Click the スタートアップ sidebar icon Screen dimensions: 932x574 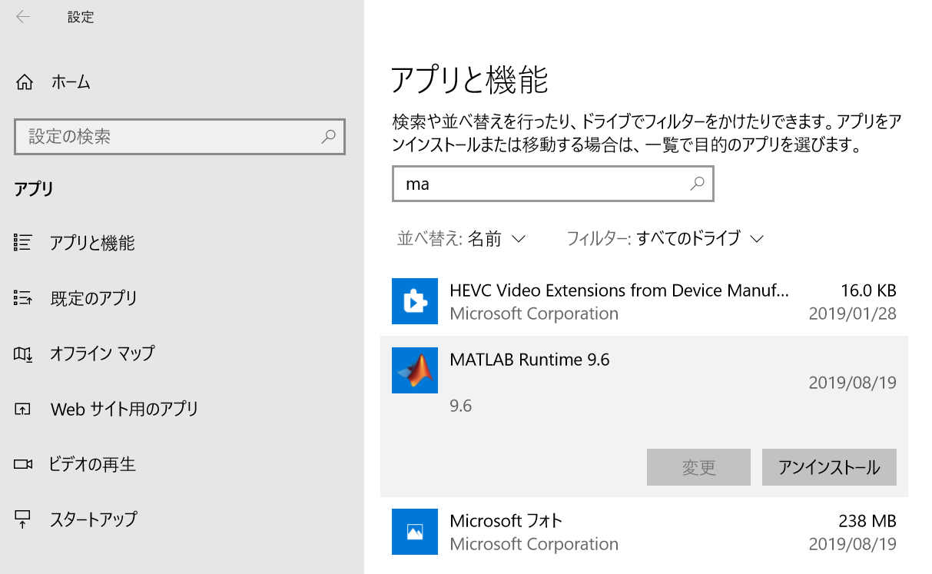click(x=23, y=519)
